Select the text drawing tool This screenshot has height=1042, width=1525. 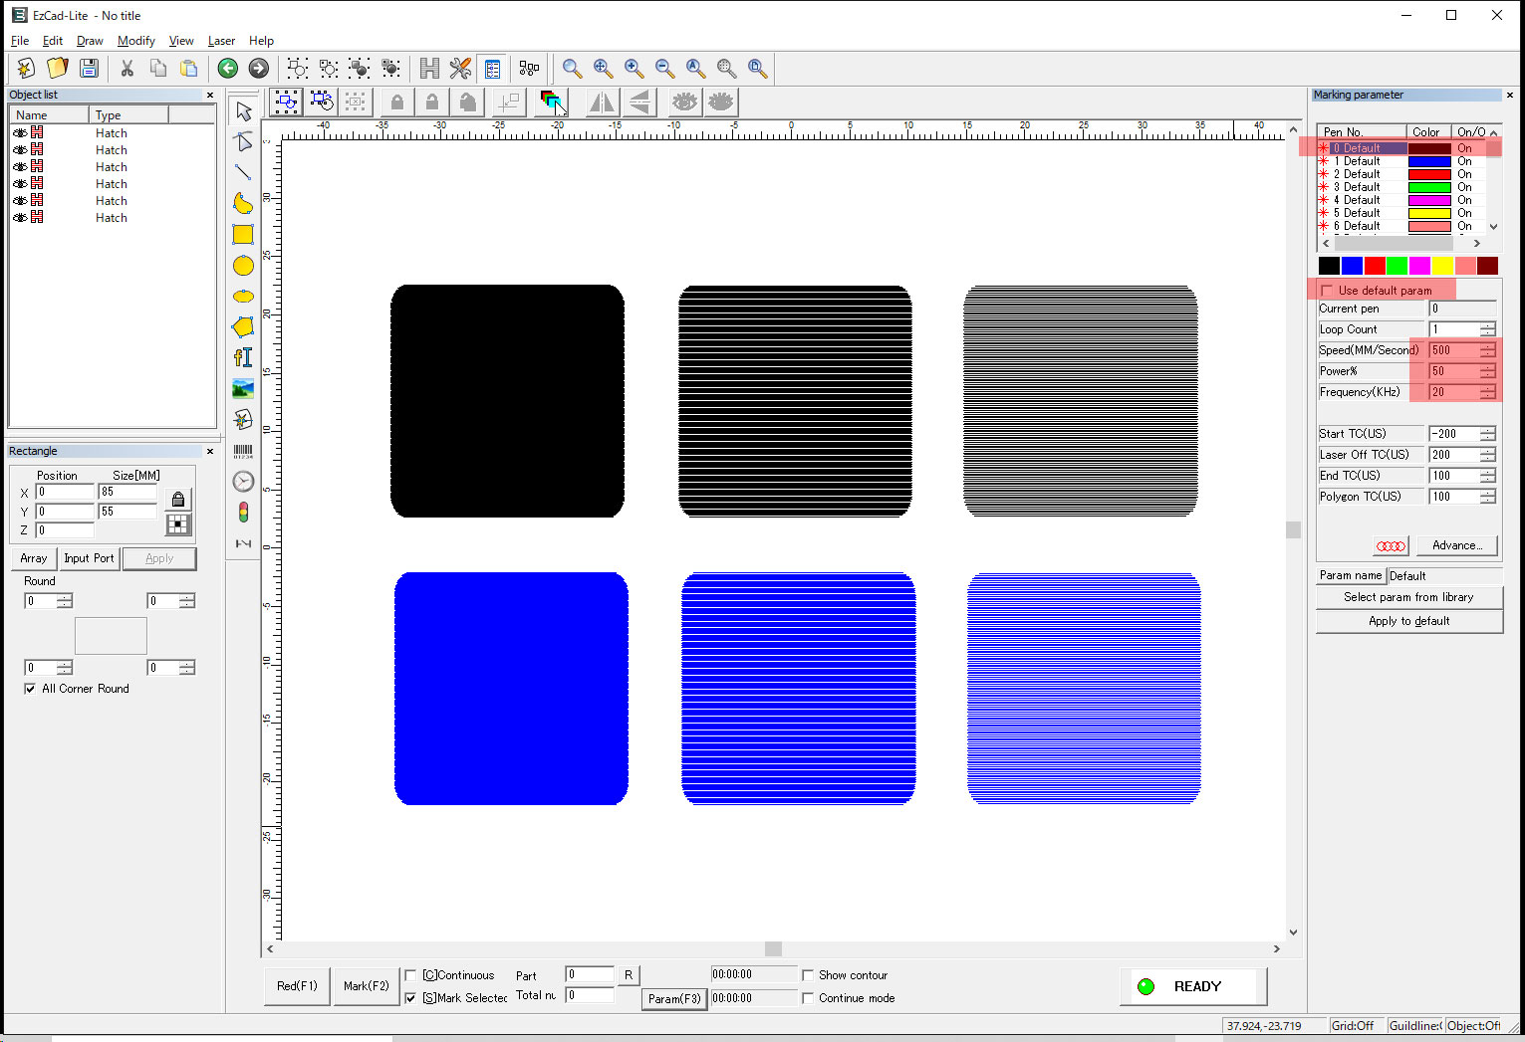pyautogui.click(x=243, y=357)
